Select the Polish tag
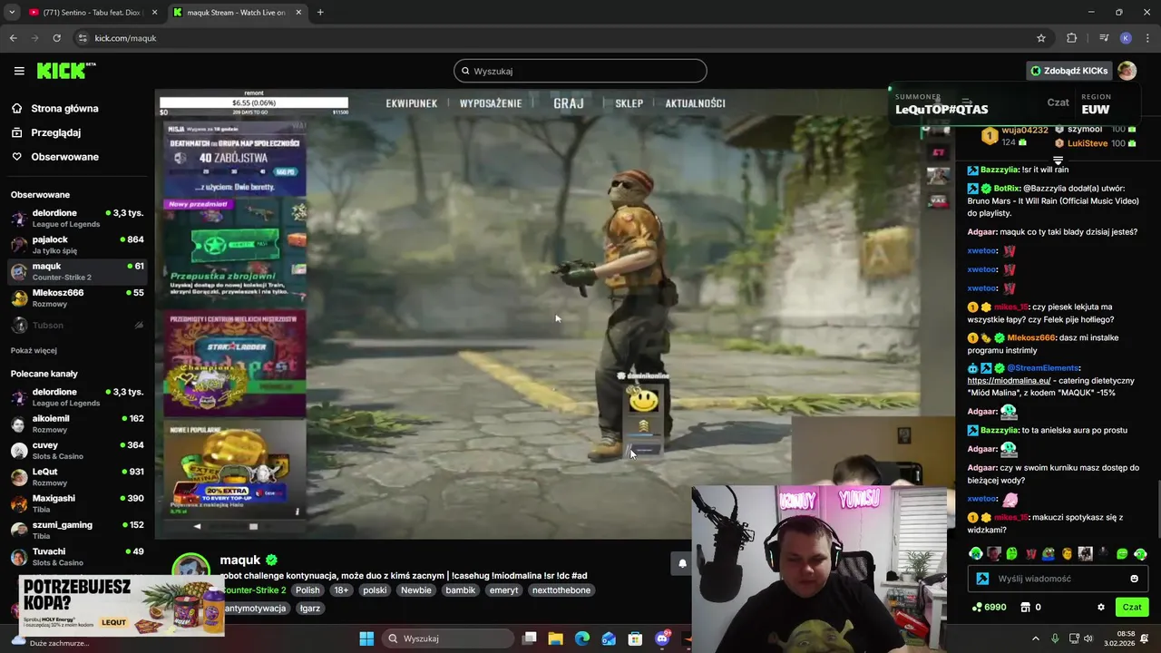 307,590
